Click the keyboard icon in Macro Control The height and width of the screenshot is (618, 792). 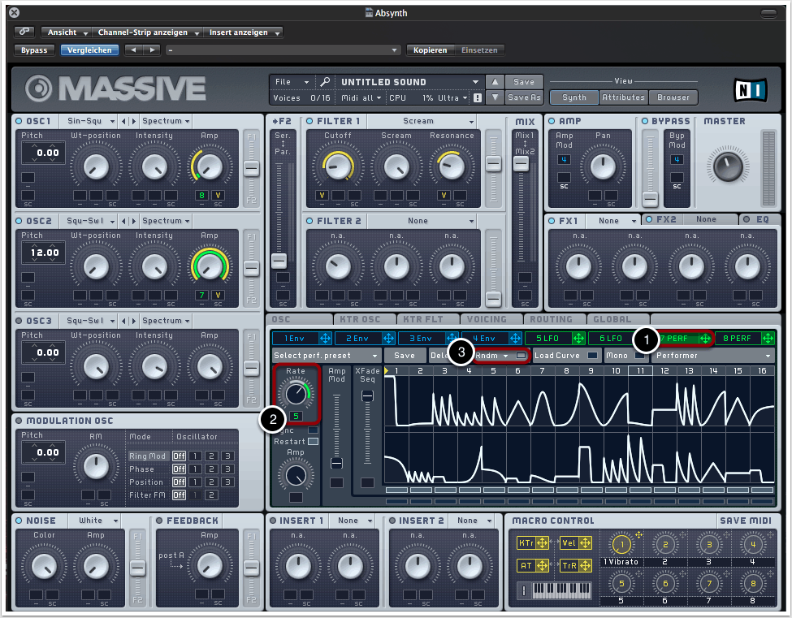560,589
